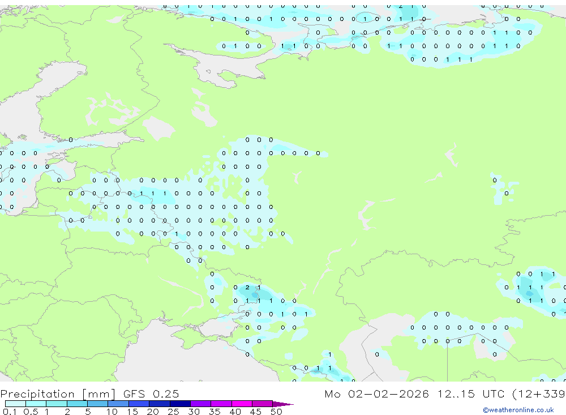This screenshot has width=566, height=415.
Task: Click the legend label '25'
Action: (x=173, y=412)
